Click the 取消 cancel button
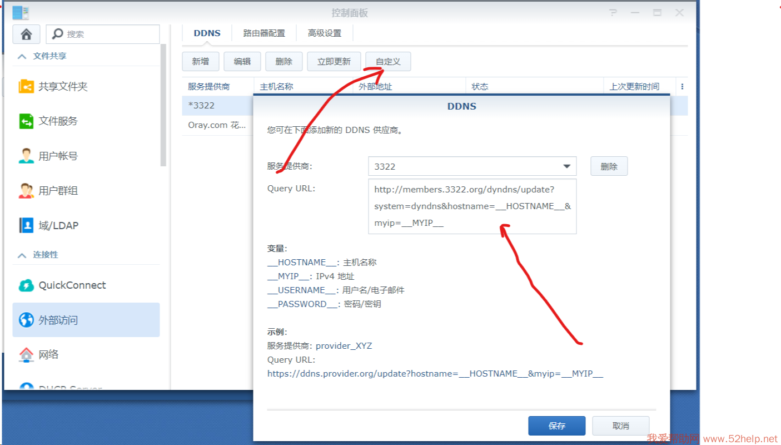This screenshot has width=781, height=445. tap(620, 426)
